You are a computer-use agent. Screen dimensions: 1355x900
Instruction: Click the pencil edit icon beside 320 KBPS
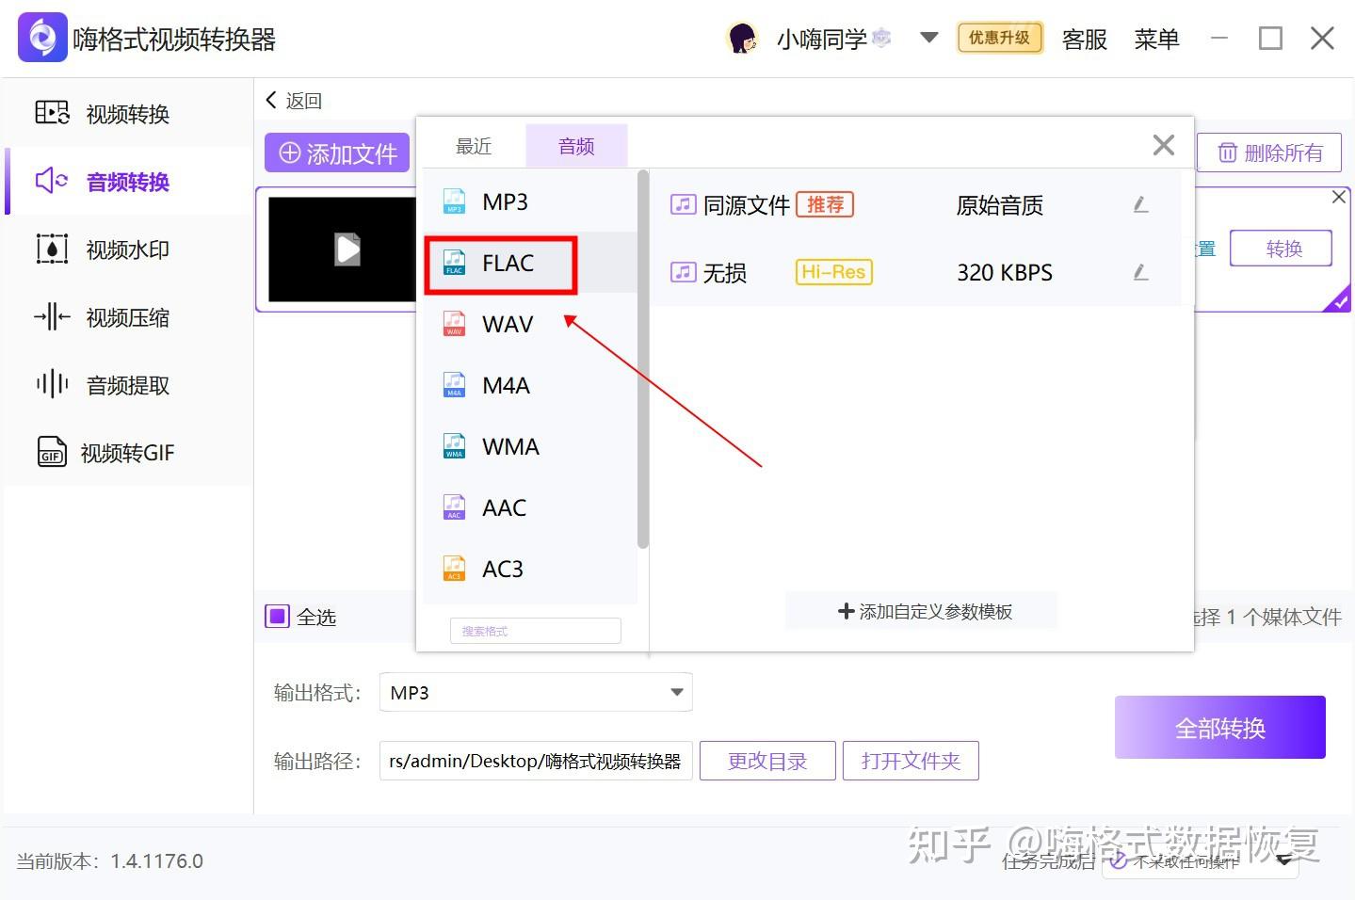1140,273
